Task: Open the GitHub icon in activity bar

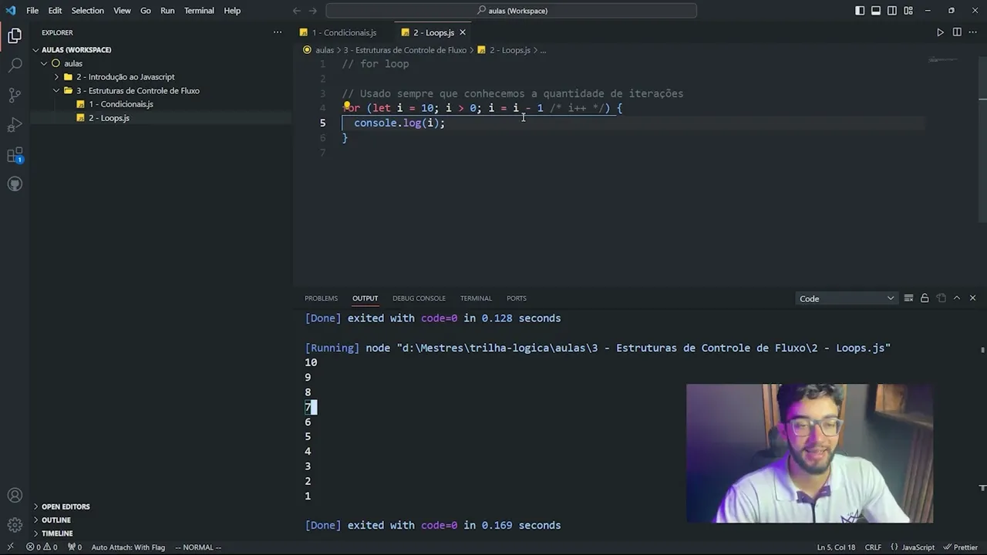Action: click(15, 184)
